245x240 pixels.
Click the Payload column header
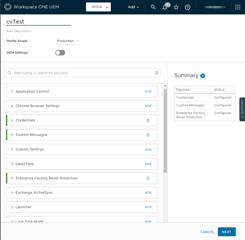(183, 90)
